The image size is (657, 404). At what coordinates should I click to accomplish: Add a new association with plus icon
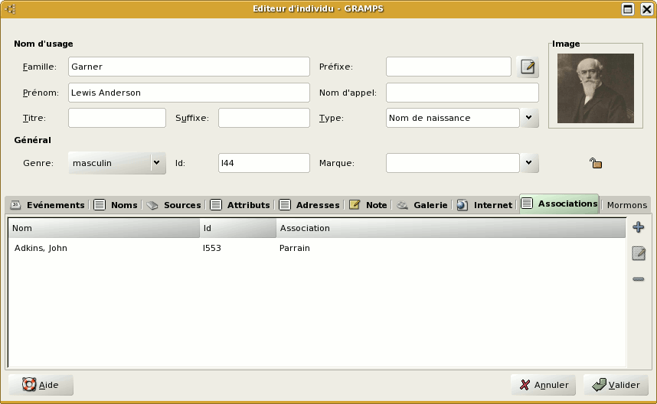(x=639, y=227)
